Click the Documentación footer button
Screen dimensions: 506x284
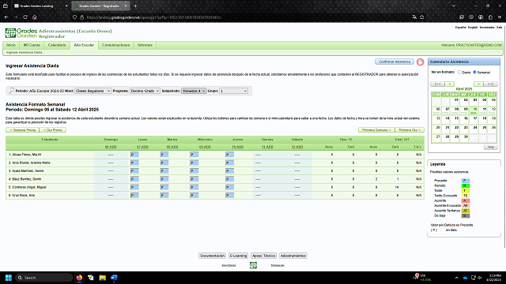coord(212,256)
